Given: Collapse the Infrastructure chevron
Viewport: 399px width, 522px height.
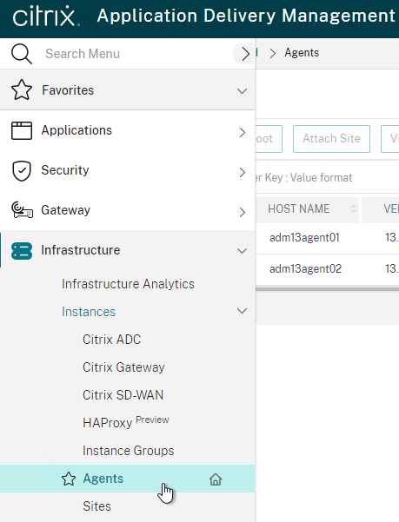Looking at the screenshot, I should pos(243,250).
